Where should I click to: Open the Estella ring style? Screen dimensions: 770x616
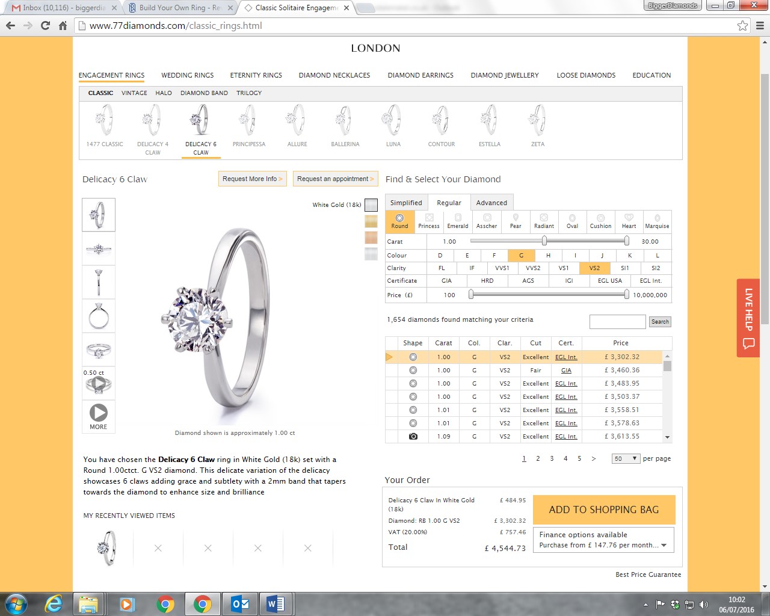coord(490,126)
